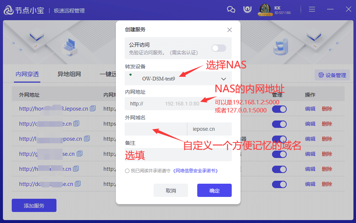356x223 pixels.
Task: Open the hamburger menu in title bar
Action: click(x=312, y=9)
